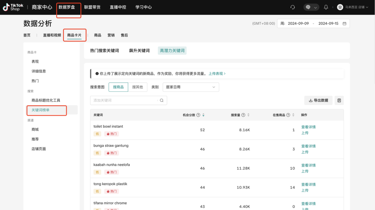Click the clipboard icon beside 导出数据

[x=339, y=100]
